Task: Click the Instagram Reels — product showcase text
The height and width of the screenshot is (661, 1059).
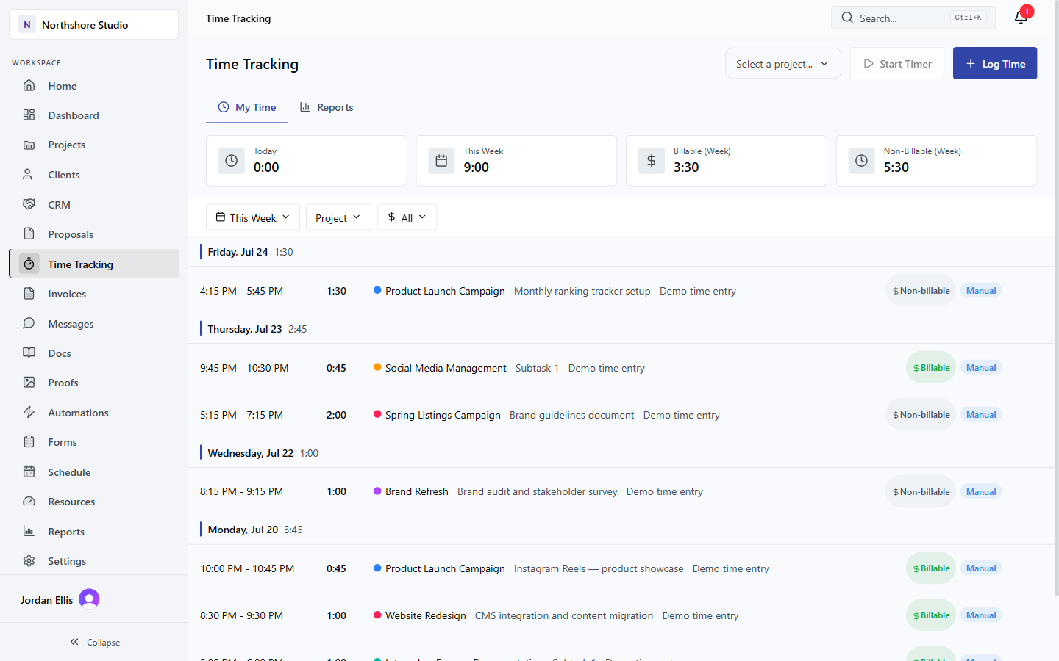Action: click(x=599, y=568)
